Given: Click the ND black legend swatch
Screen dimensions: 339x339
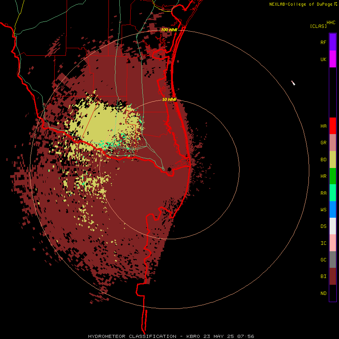Looking at the screenshot, I should coord(333,293).
